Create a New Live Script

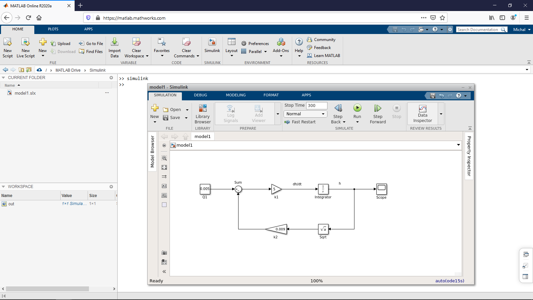[x=26, y=48]
